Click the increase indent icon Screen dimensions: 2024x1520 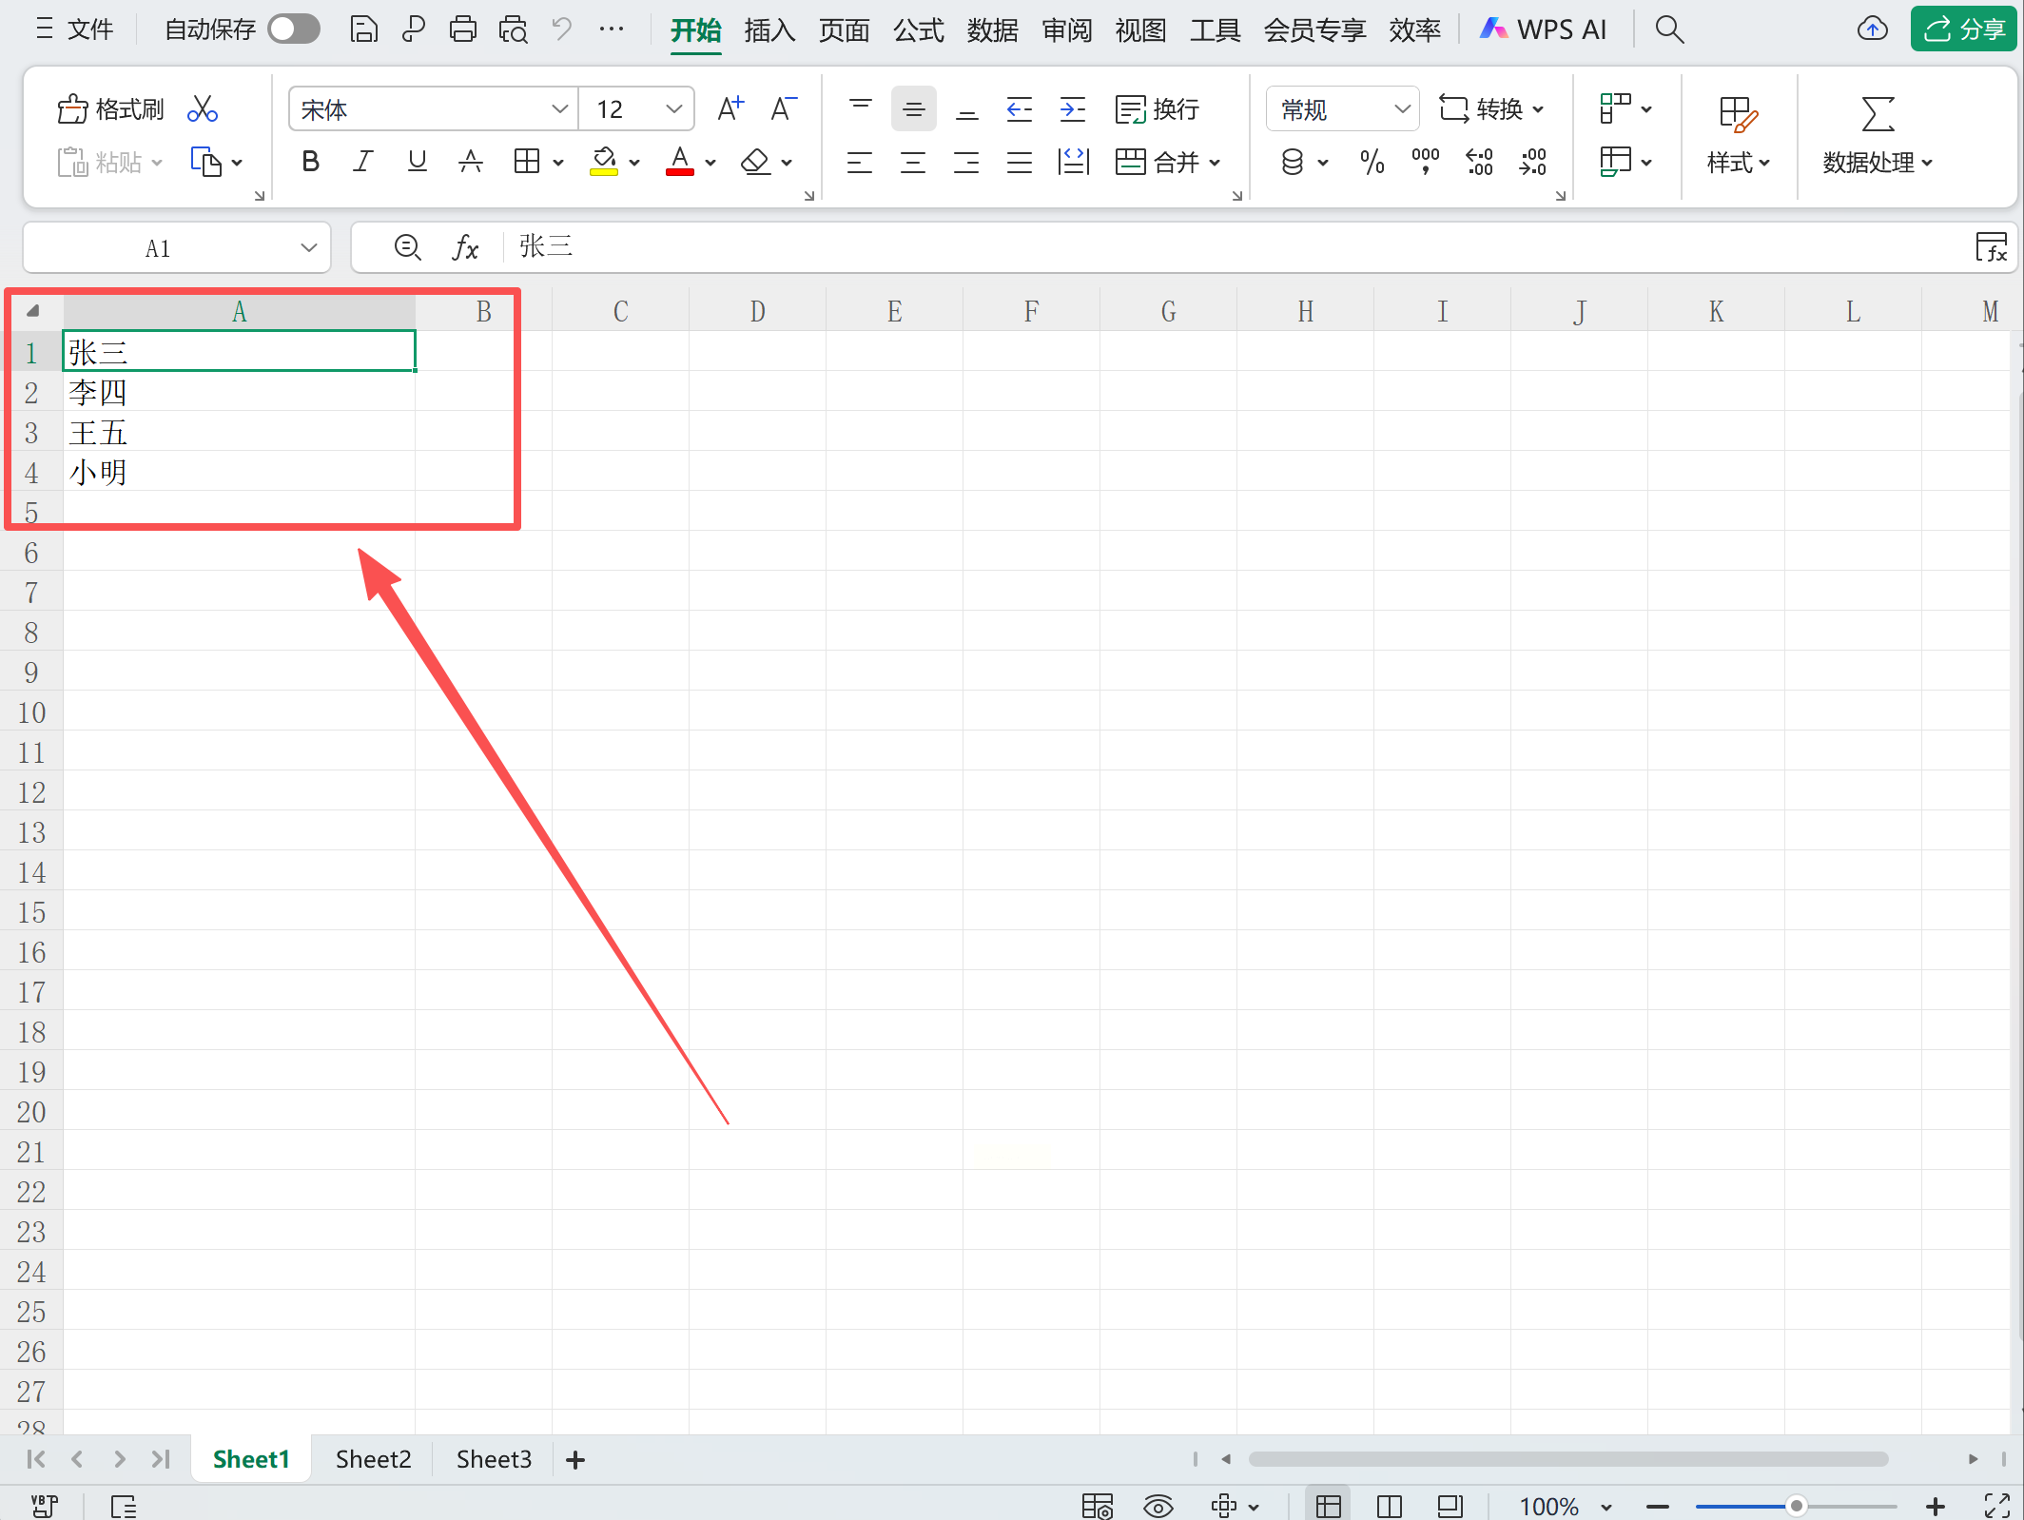(1072, 109)
